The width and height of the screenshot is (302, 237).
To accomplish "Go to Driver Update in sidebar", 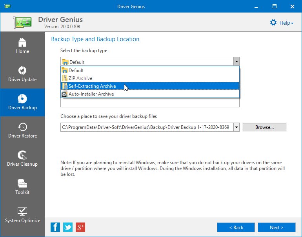I will 22,74.
